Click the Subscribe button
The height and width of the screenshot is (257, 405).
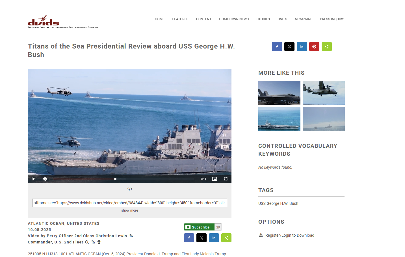(x=199, y=227)
